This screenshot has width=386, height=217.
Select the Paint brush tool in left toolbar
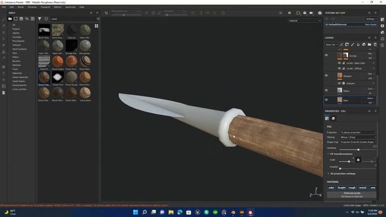pos(4,19)
